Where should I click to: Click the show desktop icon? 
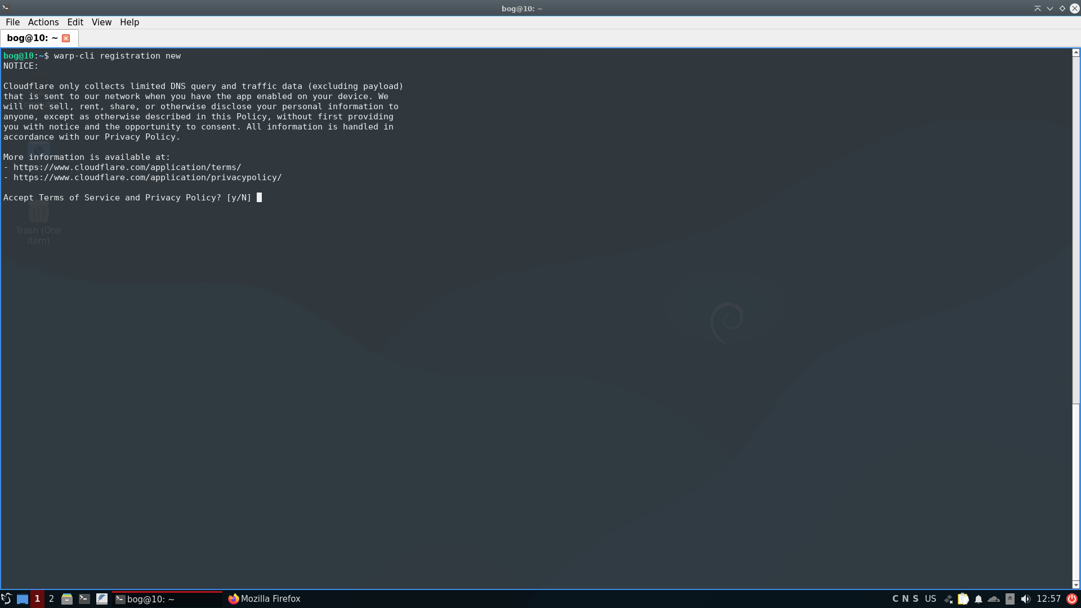tap(23, 599)
